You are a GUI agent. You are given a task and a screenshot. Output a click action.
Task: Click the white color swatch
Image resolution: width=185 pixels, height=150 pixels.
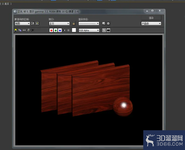(74, 30)
